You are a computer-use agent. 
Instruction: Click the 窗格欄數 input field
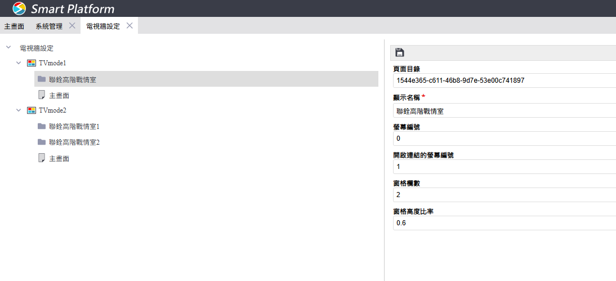click(x=504, y=195)
